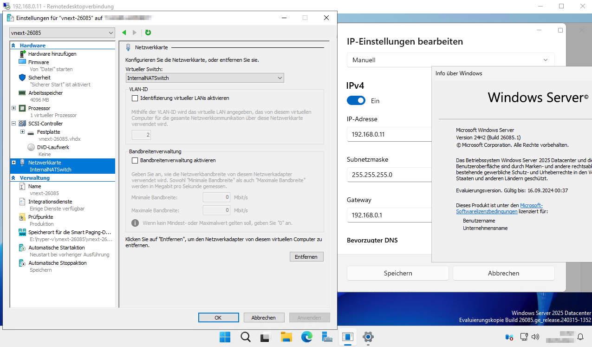Image resolution: width=592 pixels, height=347 pixels.
Task: Collapse the Verwaltung section header
Action: (13, 178)
